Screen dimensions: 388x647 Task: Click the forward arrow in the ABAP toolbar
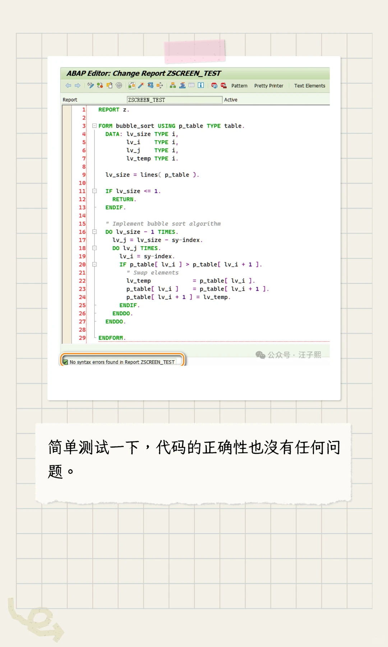pos(78,86)
